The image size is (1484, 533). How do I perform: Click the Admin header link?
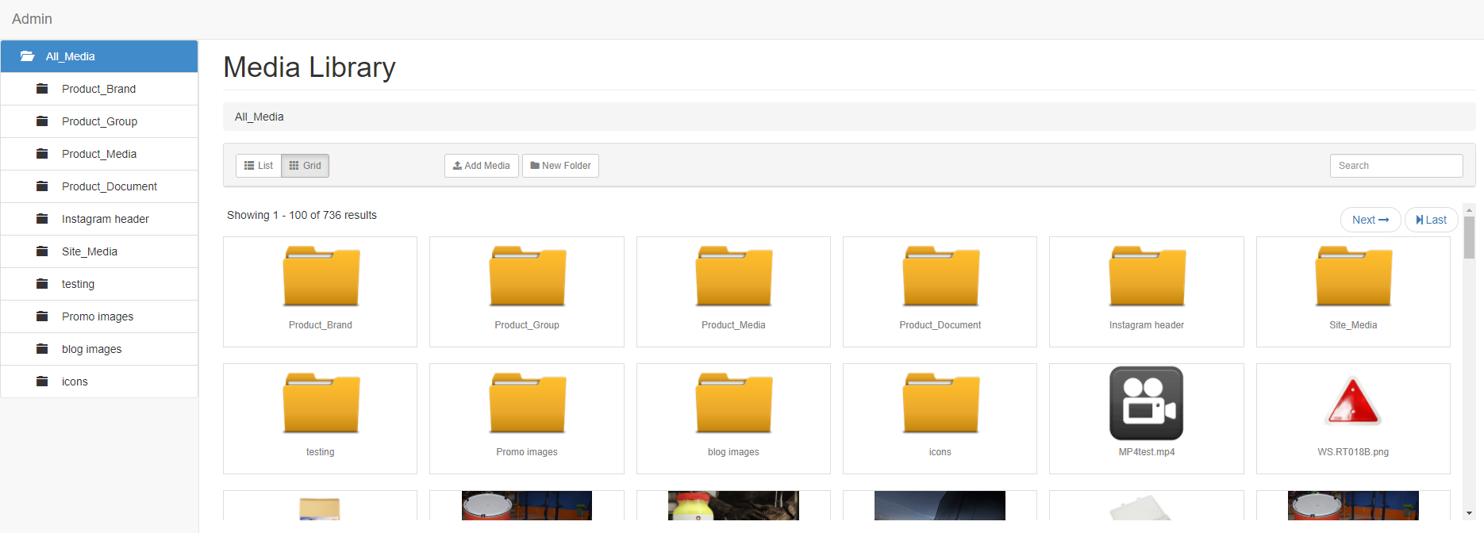click(32, 19)
